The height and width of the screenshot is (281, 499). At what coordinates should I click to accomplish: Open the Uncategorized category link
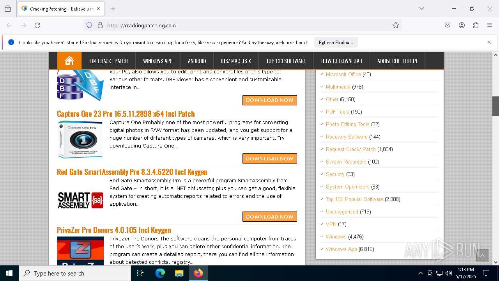pyautogui.click(x=342, y=212)
